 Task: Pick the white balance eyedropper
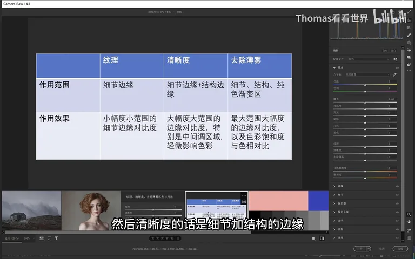(x=394, y=74)
